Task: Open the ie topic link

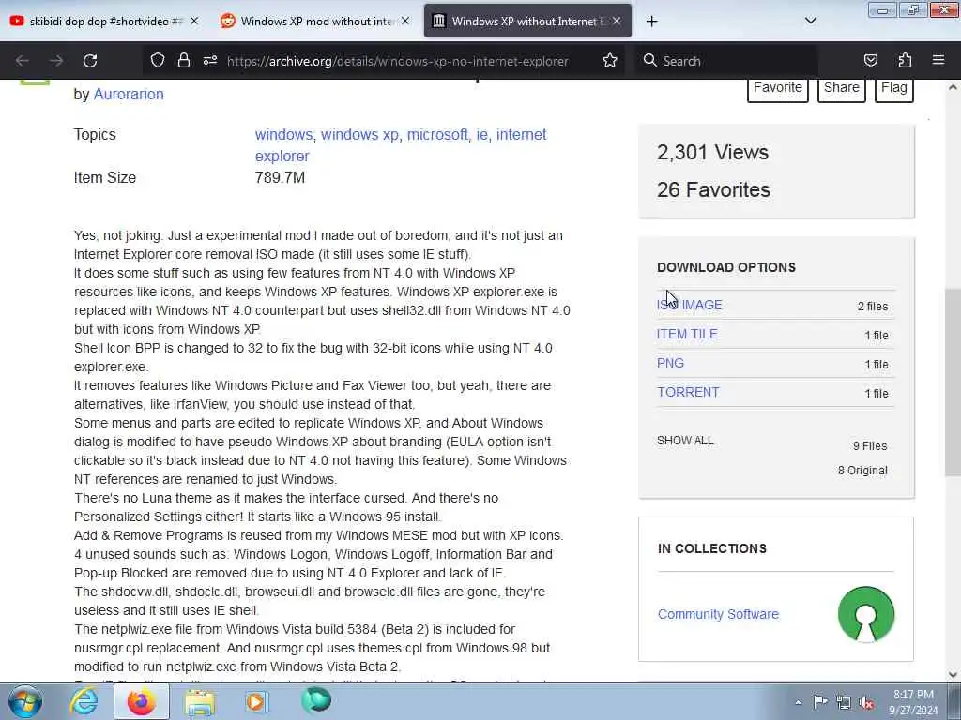Action: click(x=482, y=134)
